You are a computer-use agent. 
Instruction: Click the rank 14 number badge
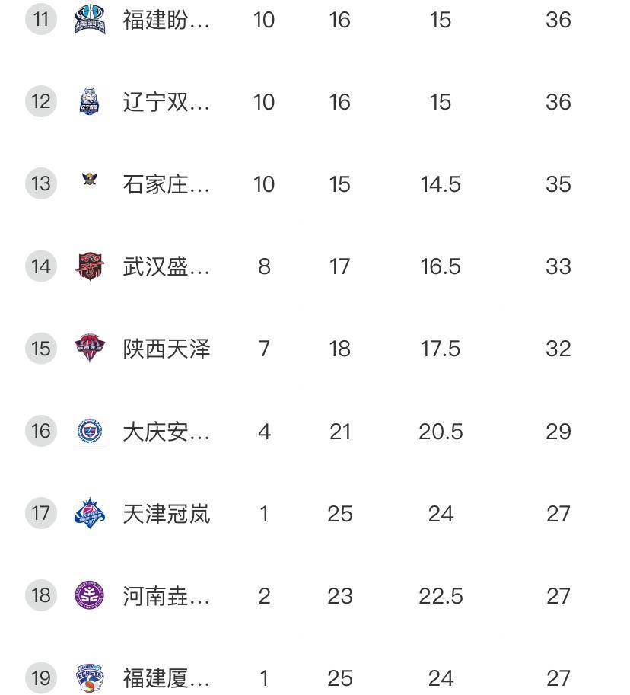[x=41, y=266]
